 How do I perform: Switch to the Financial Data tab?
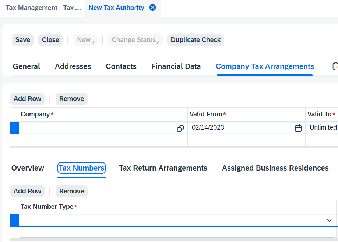click(x=176, y=66)
